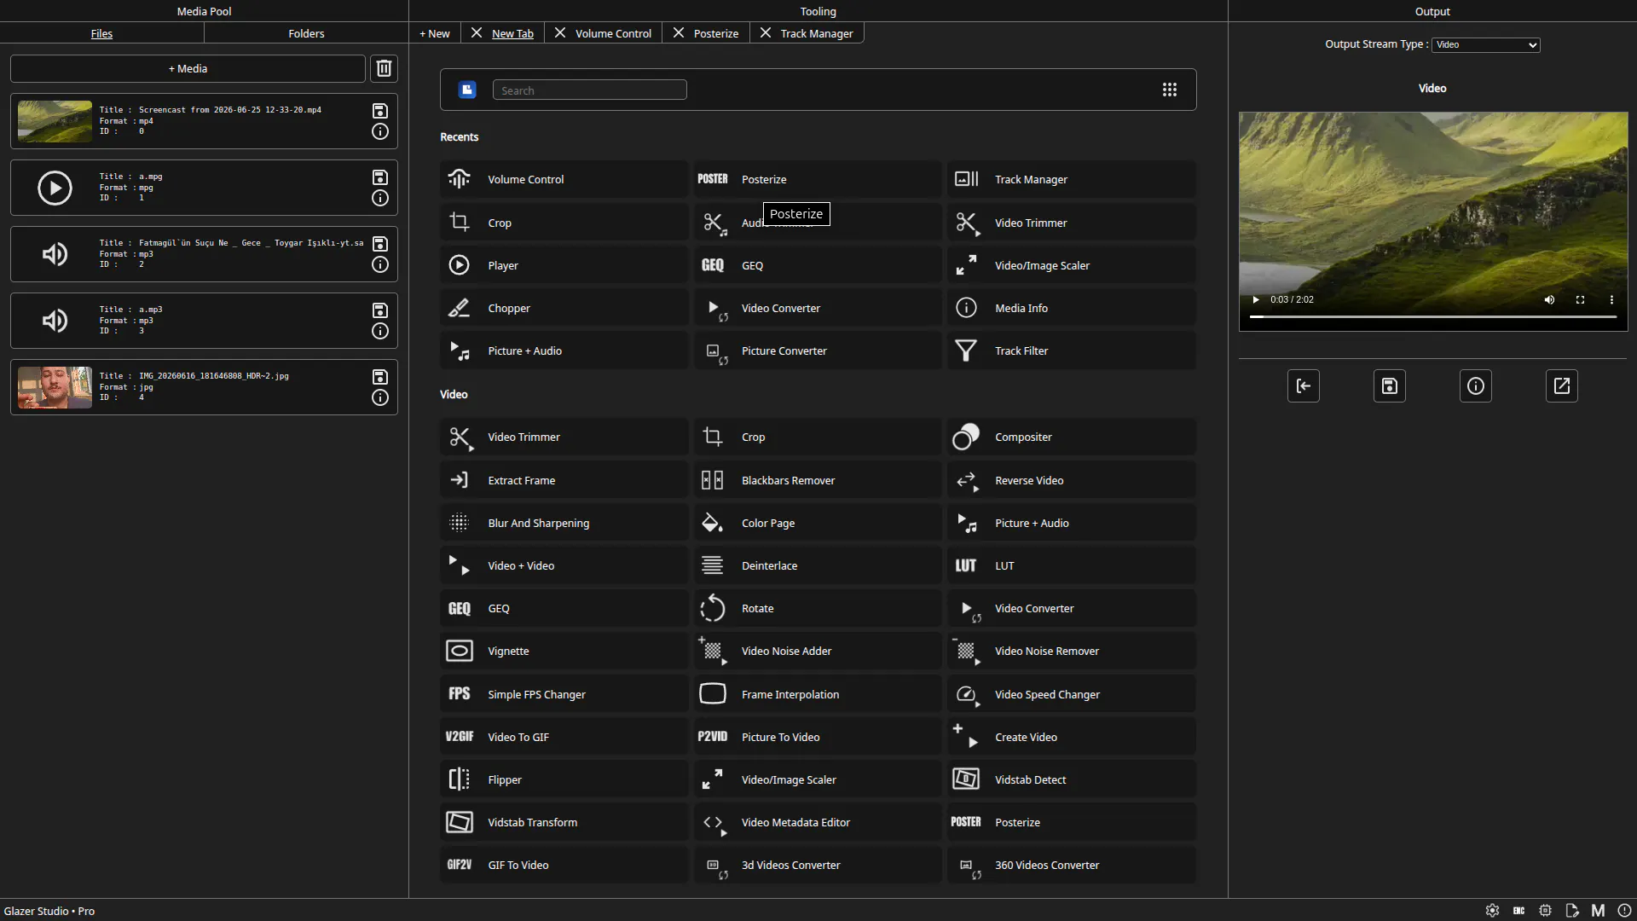1637x921 pixels.
Task: Open Video Noise Adder tool
Action: click(x=818, y=651)
